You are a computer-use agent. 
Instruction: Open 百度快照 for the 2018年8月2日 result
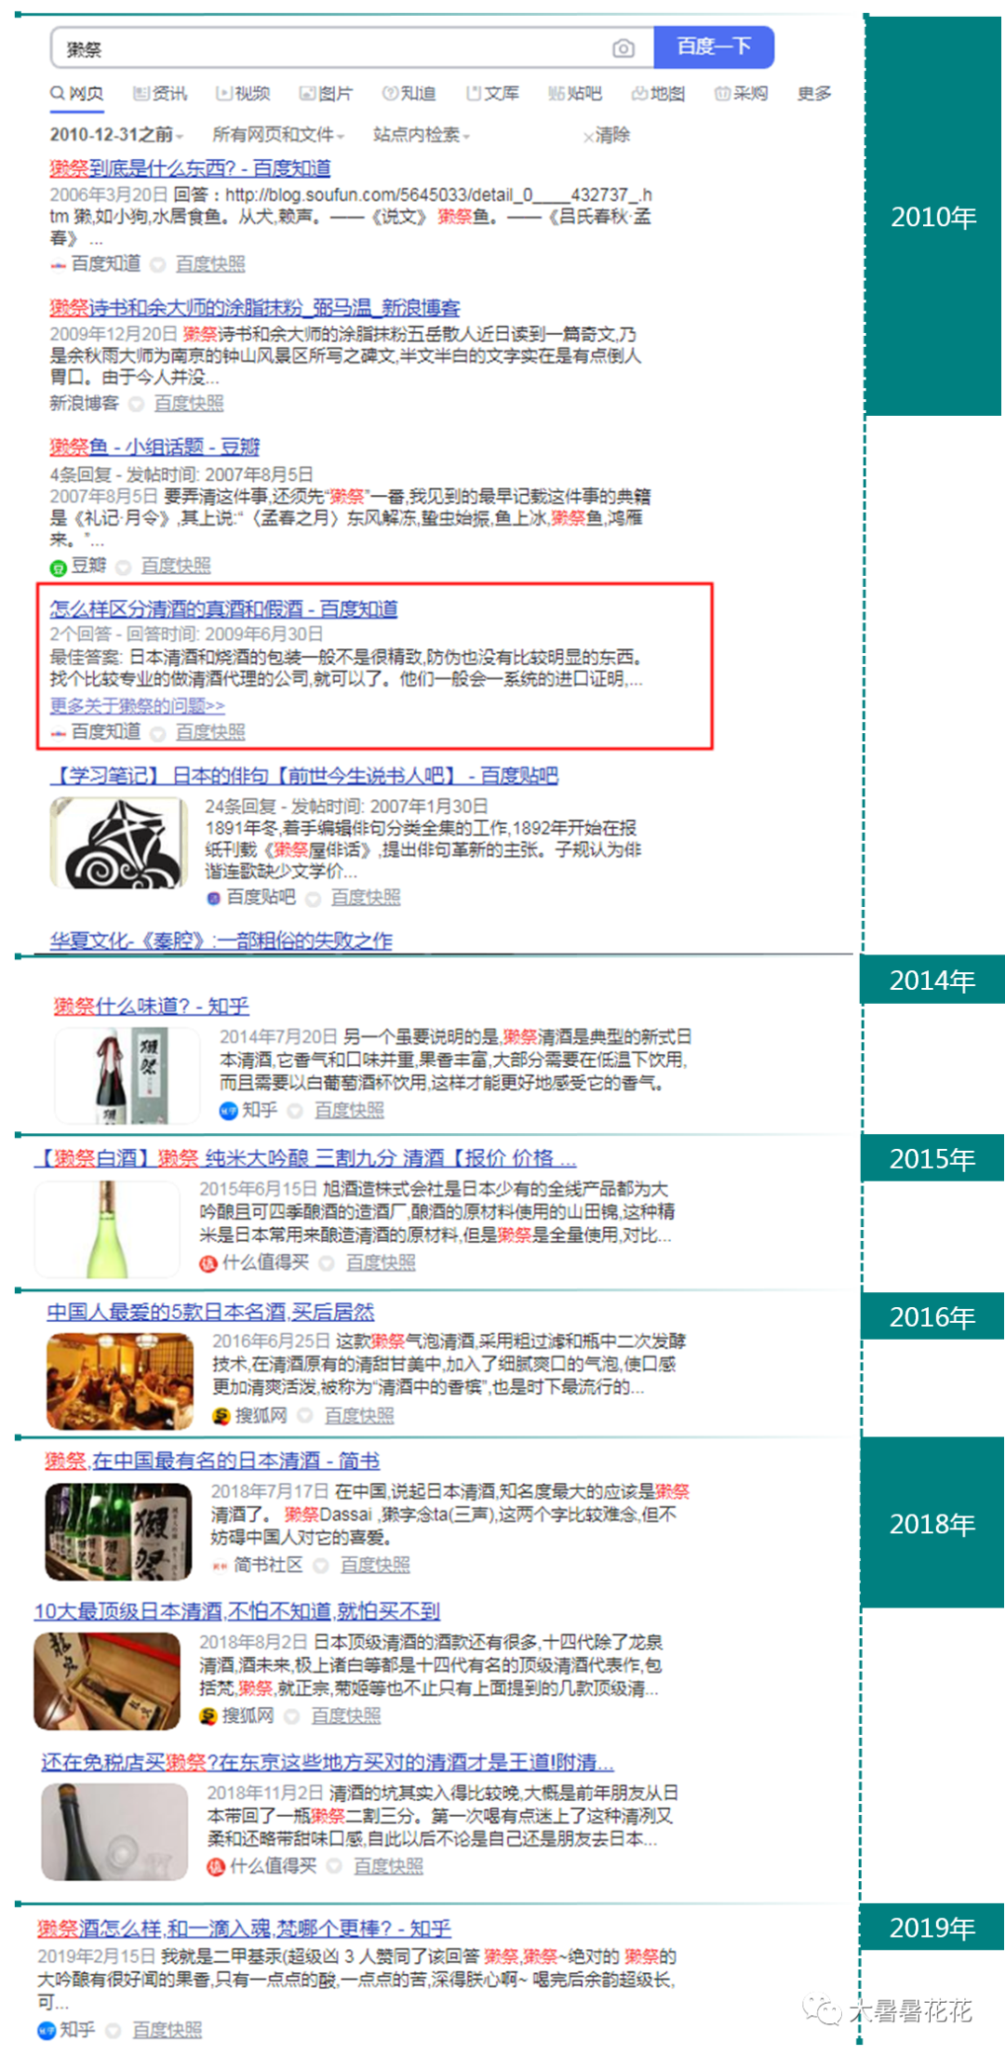pyautogui.click(x=346, y=1715)
